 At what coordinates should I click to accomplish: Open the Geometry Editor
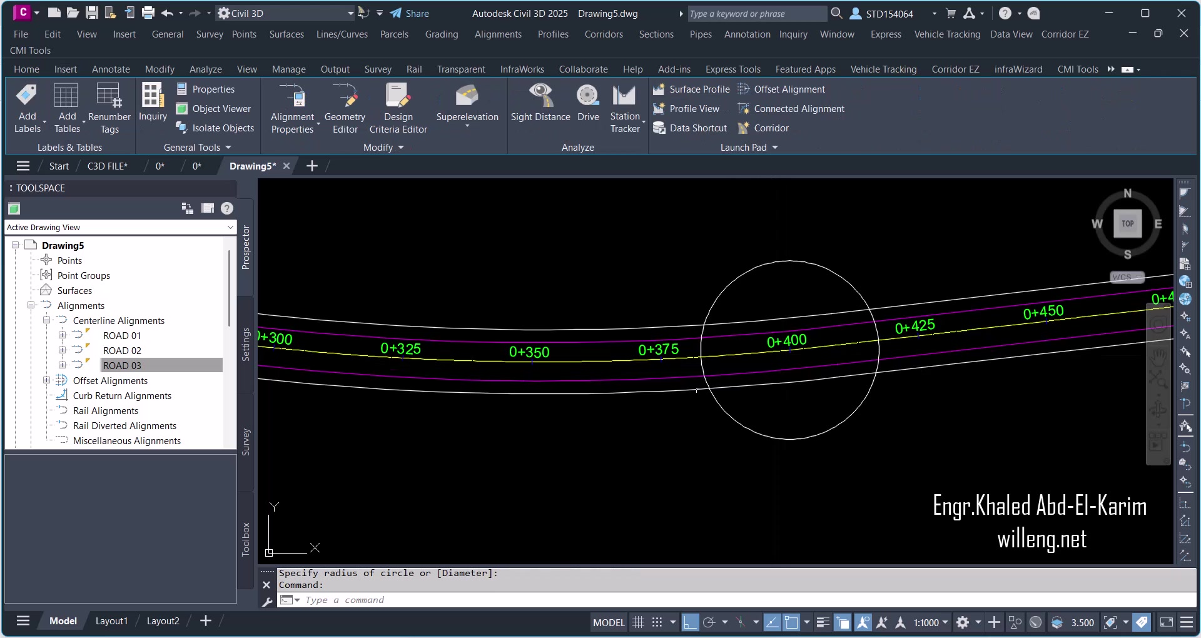tap(345, 109)
